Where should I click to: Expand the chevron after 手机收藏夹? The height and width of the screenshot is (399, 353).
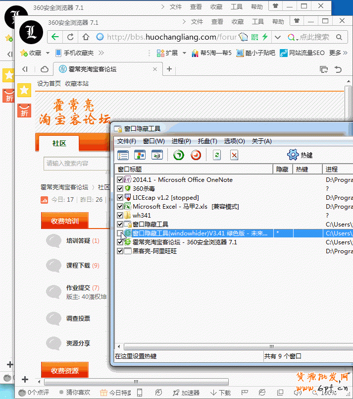pyautogui.click(x=101, y=53)
